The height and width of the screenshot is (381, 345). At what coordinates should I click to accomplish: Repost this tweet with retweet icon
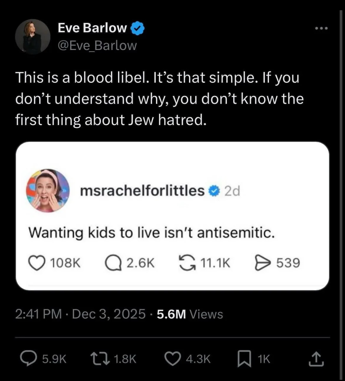[100, 359]
